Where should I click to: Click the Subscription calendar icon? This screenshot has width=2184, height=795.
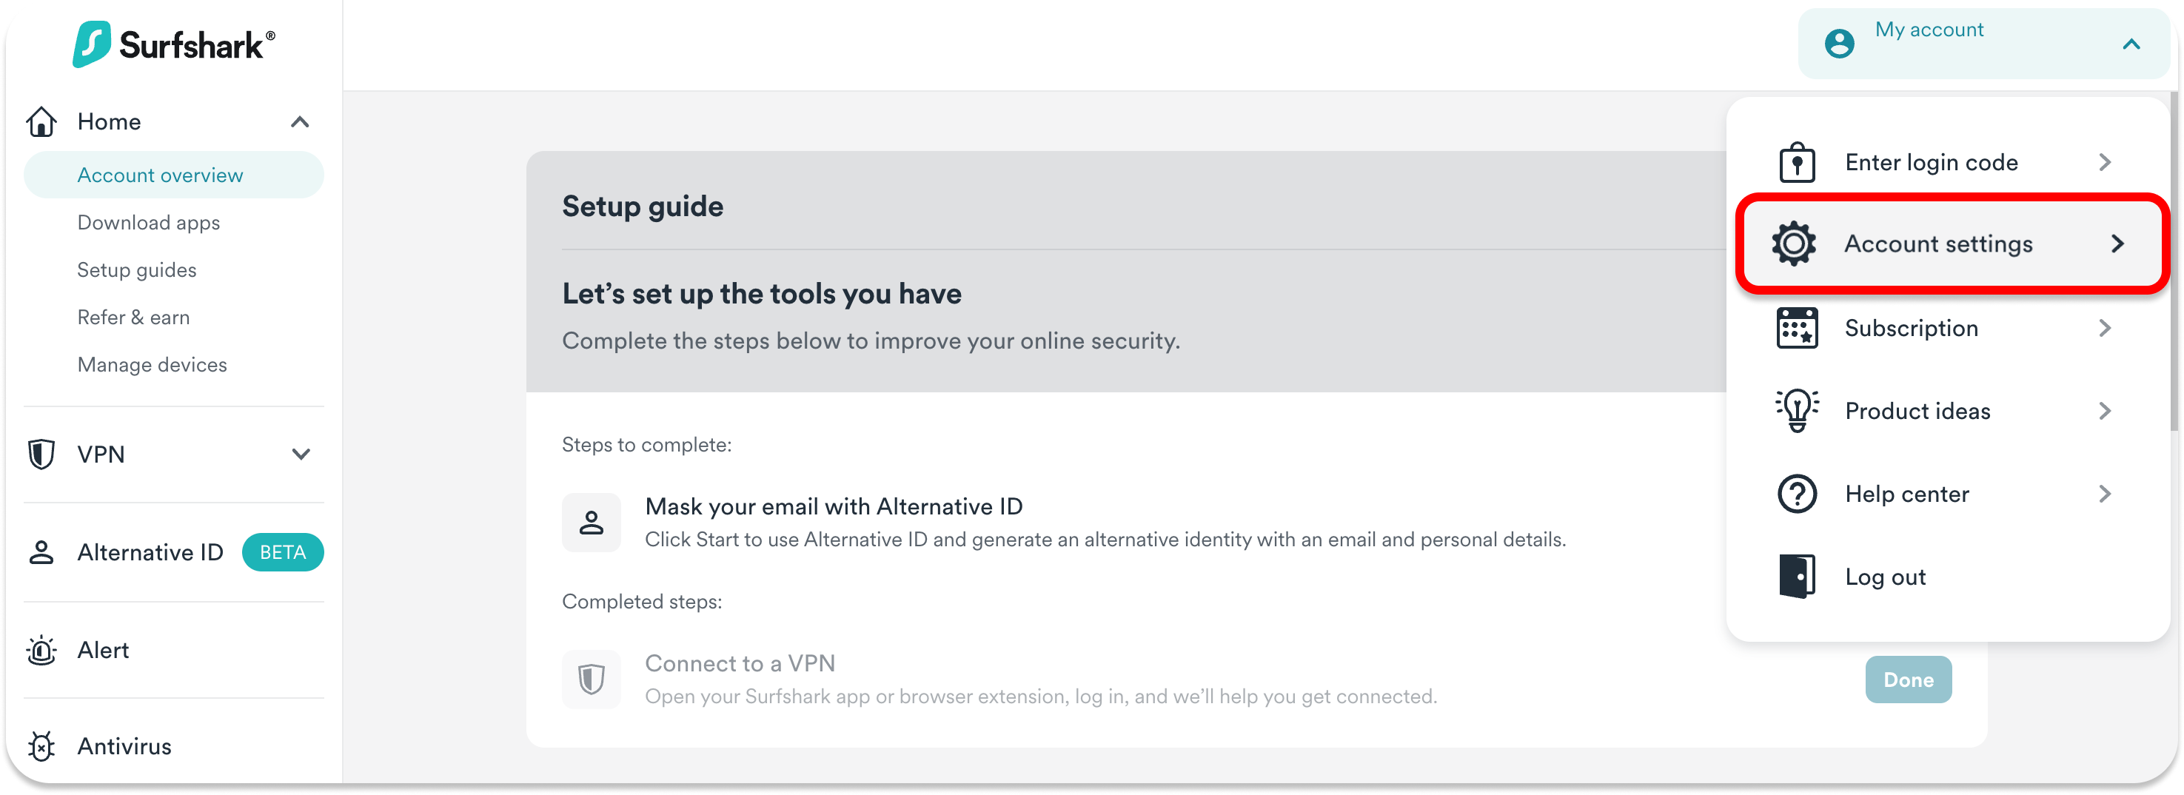1797,328
